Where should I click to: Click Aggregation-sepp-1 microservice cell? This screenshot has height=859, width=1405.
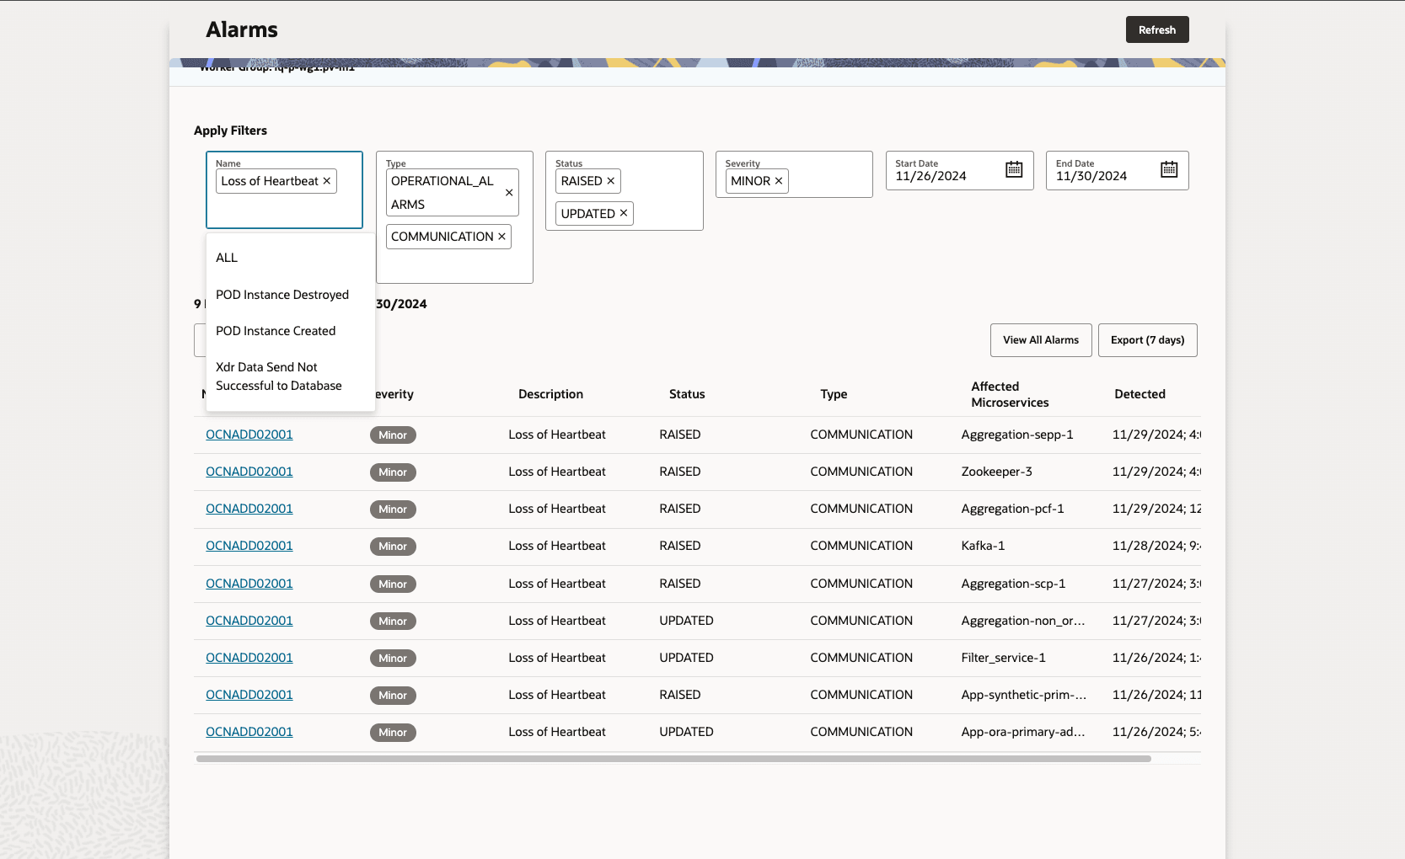point(1017,435)
